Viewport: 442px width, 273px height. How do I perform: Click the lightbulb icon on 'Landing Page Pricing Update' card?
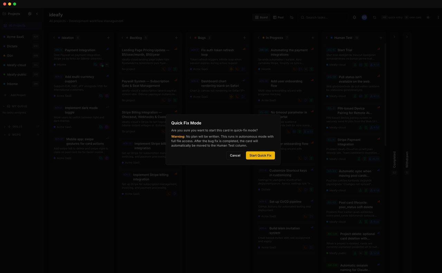pos(175,69)
